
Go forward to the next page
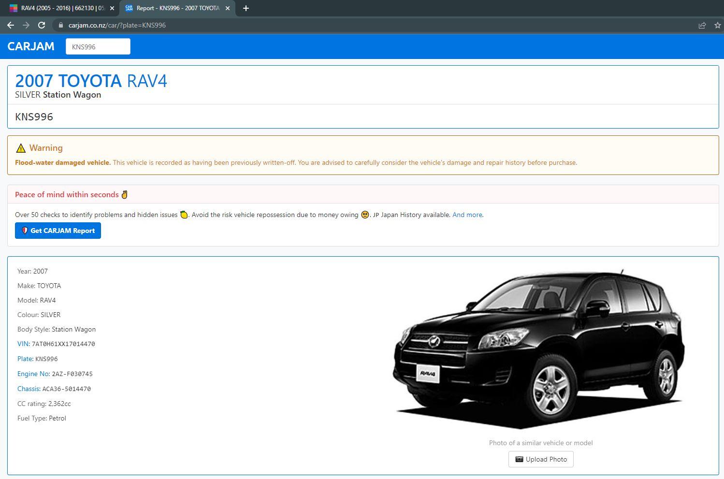pyautogui.click(x=26, y=25)
